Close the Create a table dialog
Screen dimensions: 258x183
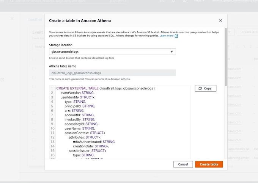click(x=221, y=20)
